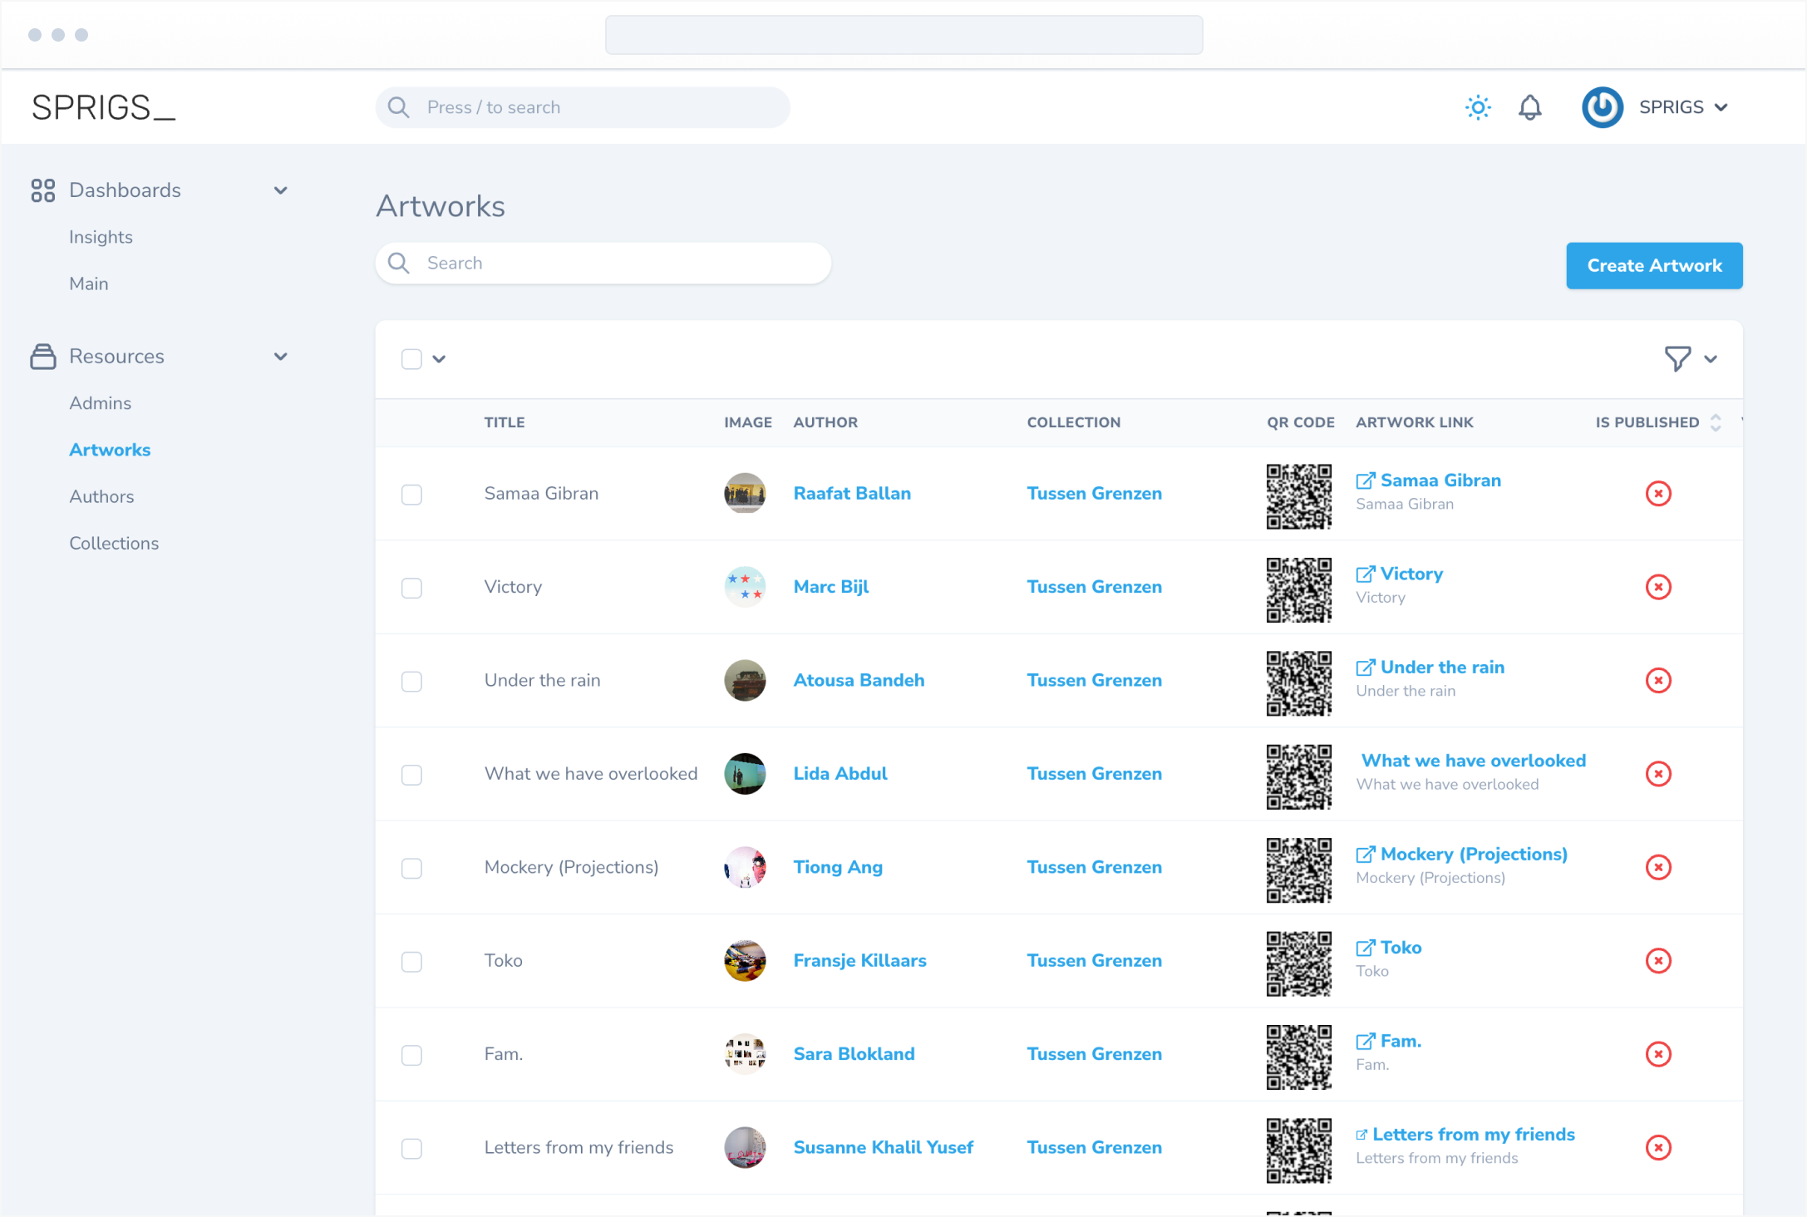The width and height of the screenshot is (1807, 1217).
Task: Enable the select-all checkbox at top
Action: [411, 358]
